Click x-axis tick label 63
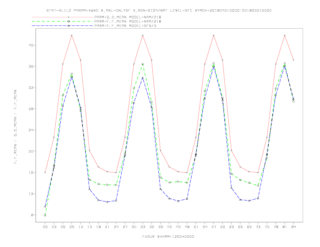 (x=232, y=227)
